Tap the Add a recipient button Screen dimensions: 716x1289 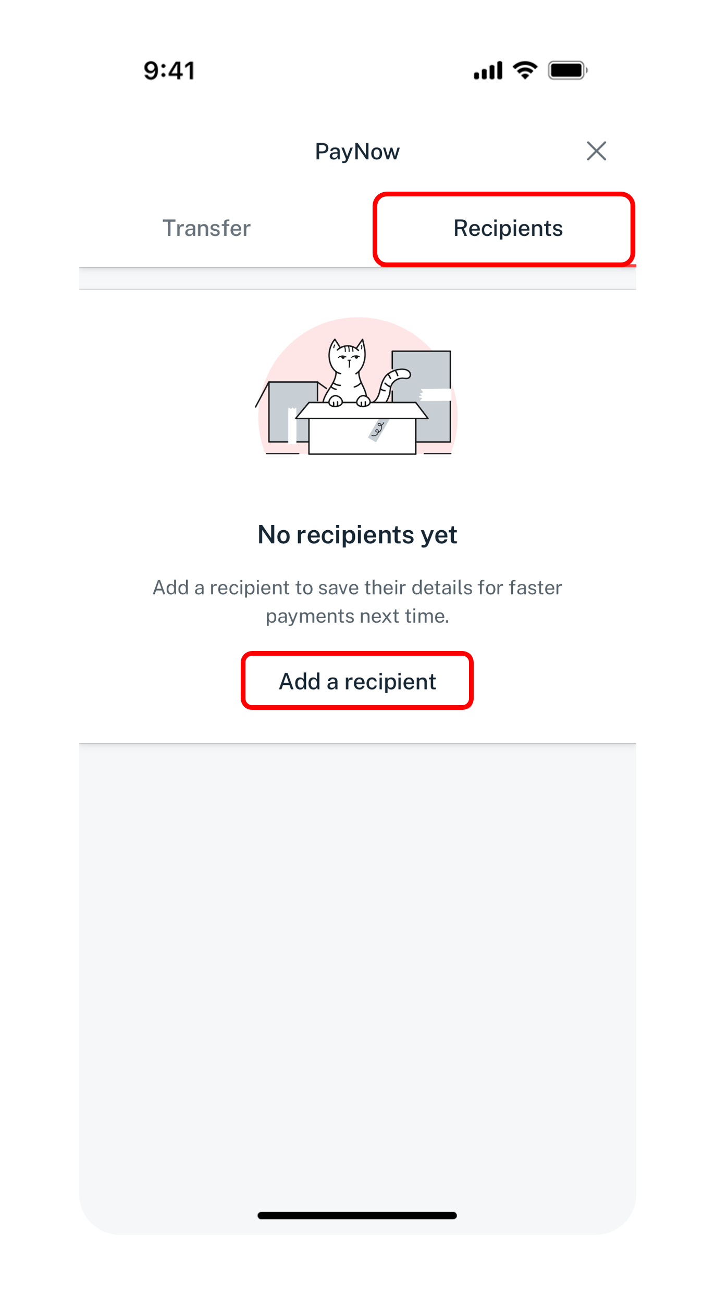point(357,681)
